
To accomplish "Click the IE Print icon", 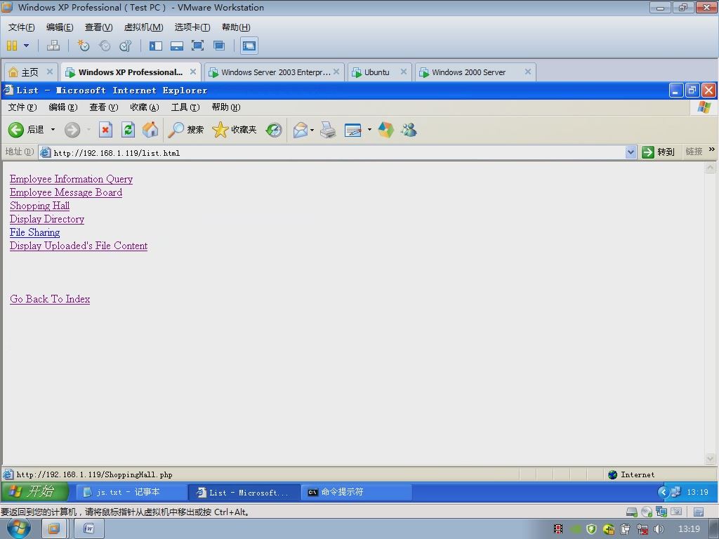I will (x=328, y=130).
